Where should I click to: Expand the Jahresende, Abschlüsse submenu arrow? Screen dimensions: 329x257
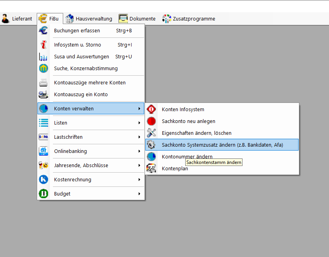click(x=139, y=166)
